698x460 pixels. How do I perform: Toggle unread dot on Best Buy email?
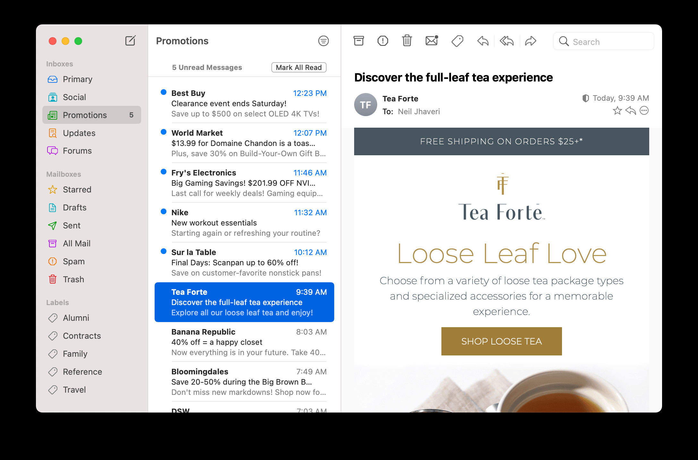click(164, 92)
